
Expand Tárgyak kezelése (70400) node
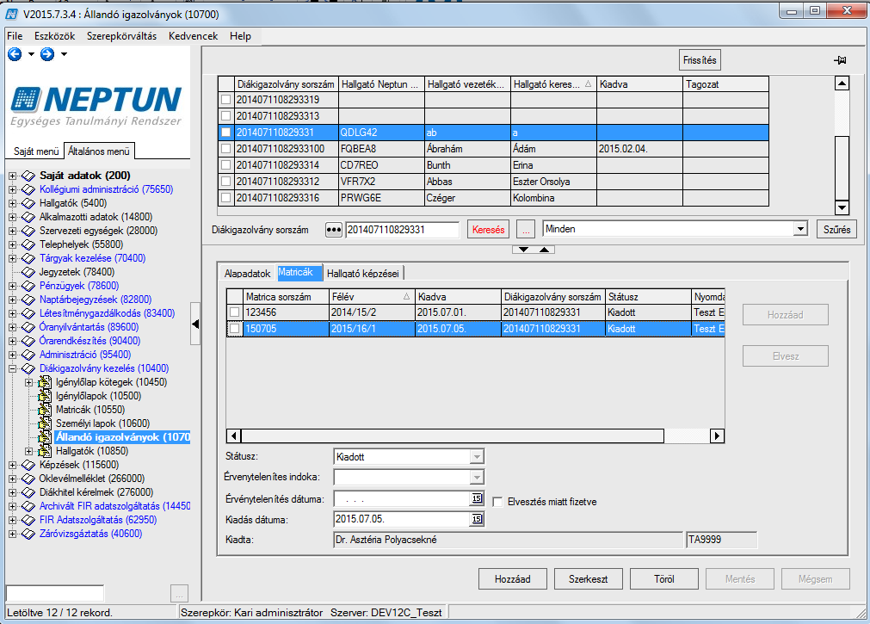(x=12, y=258)
